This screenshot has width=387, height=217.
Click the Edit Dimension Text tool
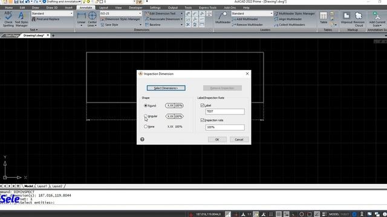[x=160, y=13]
